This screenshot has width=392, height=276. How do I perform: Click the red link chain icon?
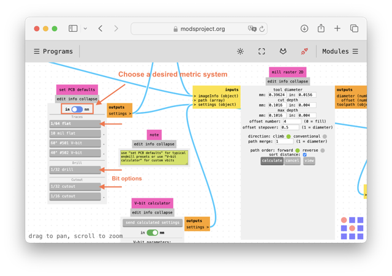click(x=304, y=51)
